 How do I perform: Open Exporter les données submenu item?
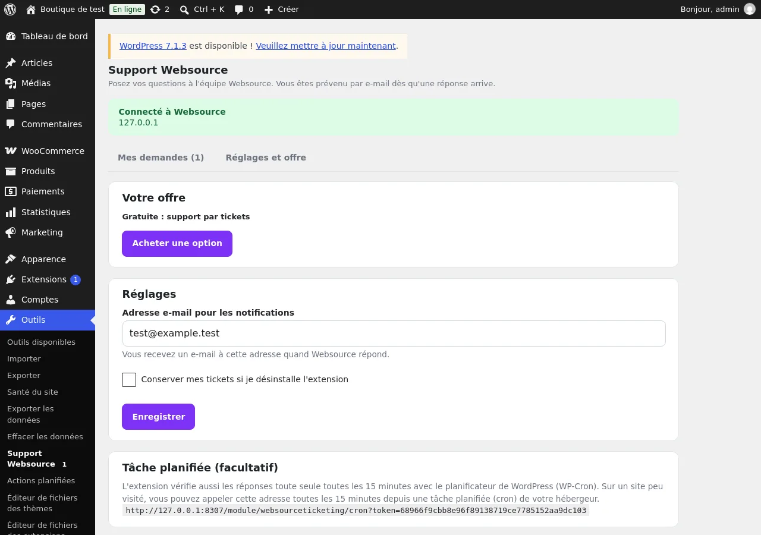coord(30,414)
